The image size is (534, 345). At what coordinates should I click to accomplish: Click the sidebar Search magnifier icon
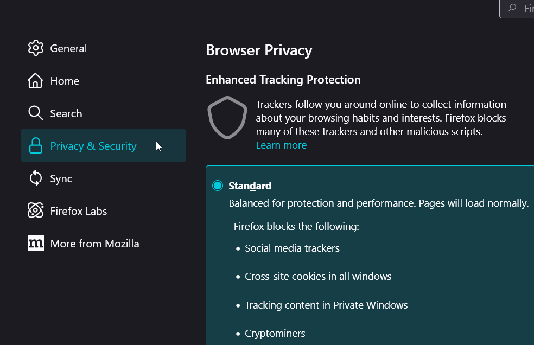click(36, 113)
